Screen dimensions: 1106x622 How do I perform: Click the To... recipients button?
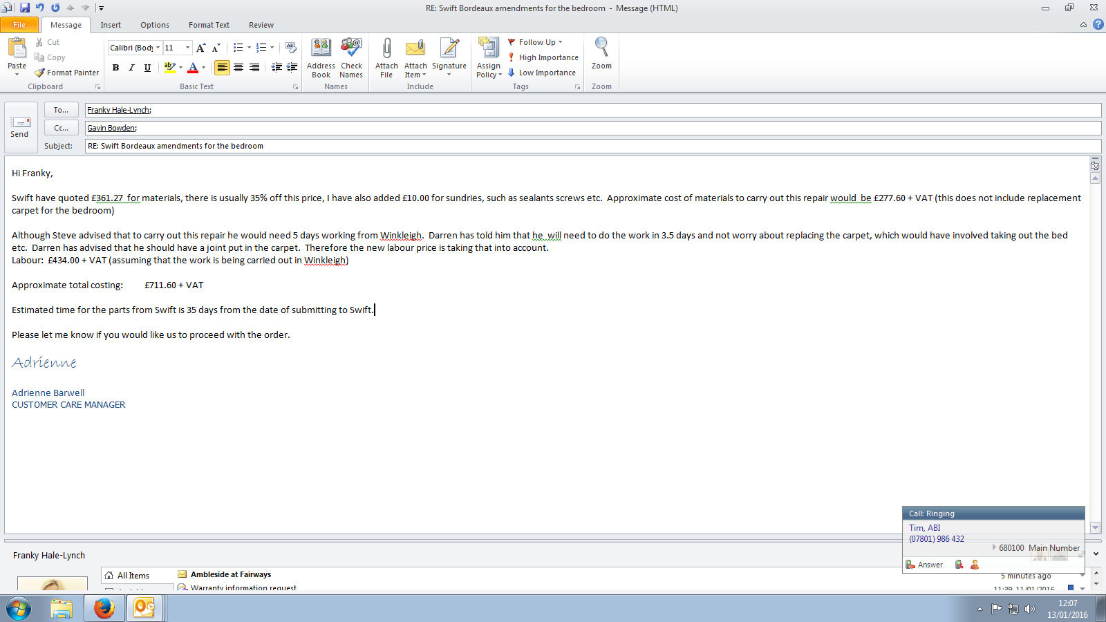click(x=61, y=110)
